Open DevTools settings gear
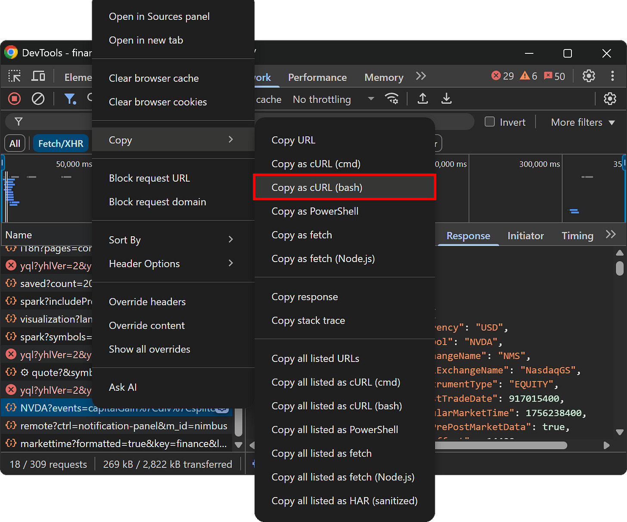Viewport: 627px width, 522px height. (x=589, y=76)
